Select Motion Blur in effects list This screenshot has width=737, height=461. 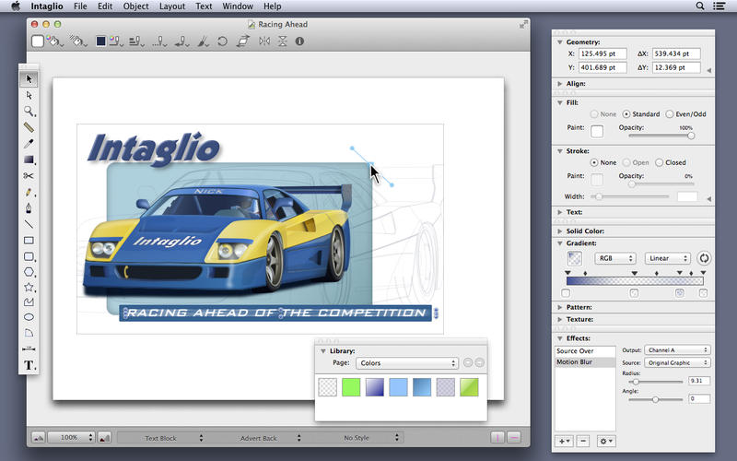[585, 362]
